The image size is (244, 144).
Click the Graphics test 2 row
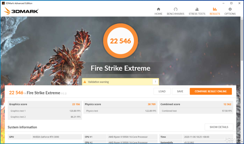45,117
